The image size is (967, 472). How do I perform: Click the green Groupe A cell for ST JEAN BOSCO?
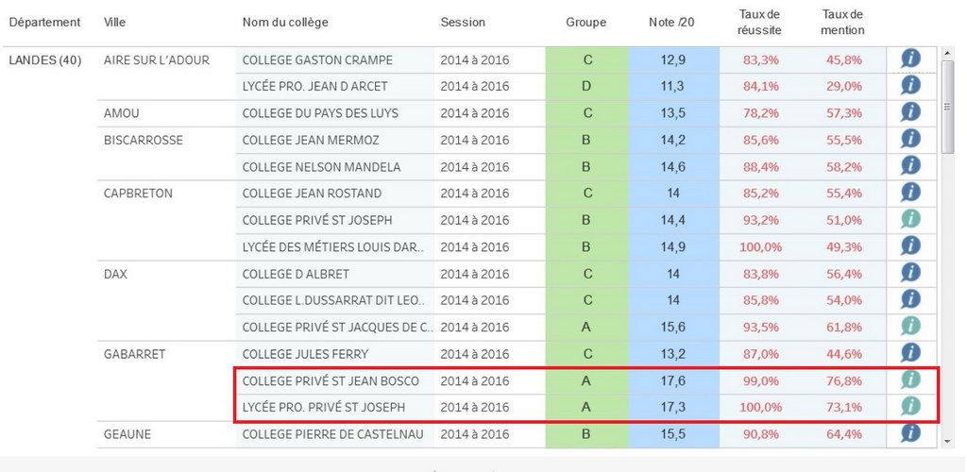coord(586,380)
